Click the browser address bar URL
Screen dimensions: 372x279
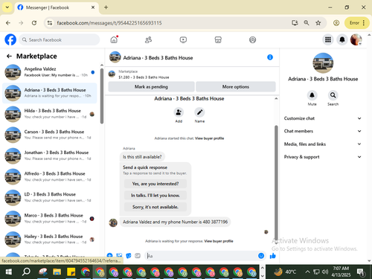pos(109,23)
